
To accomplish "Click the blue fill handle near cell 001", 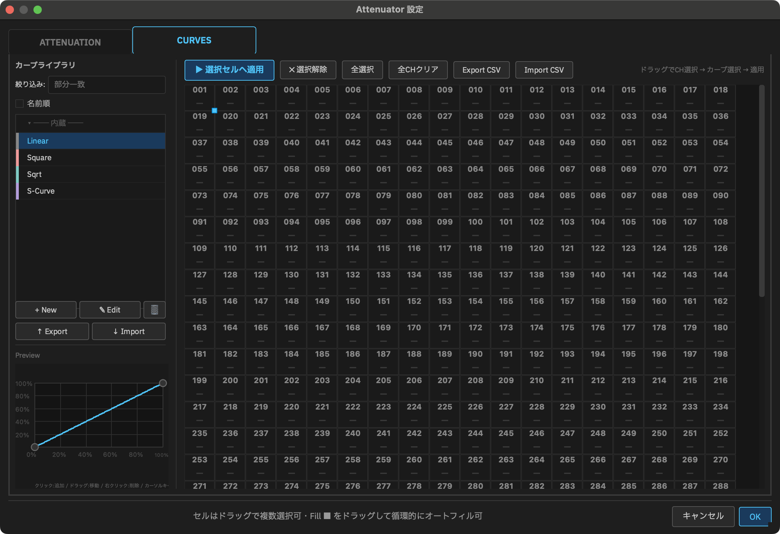I will [214, 111].
